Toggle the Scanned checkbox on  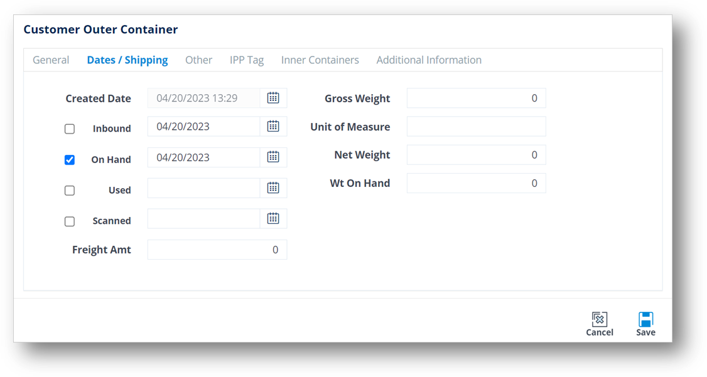coord(70,221)
